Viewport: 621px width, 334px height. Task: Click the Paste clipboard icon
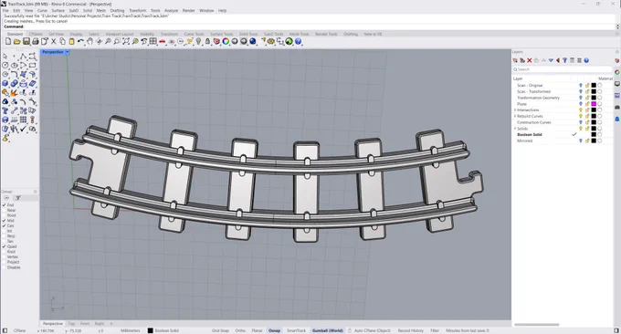click(71, 41)
